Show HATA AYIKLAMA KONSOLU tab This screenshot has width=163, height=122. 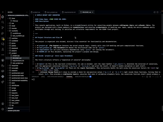click(55, 77)
